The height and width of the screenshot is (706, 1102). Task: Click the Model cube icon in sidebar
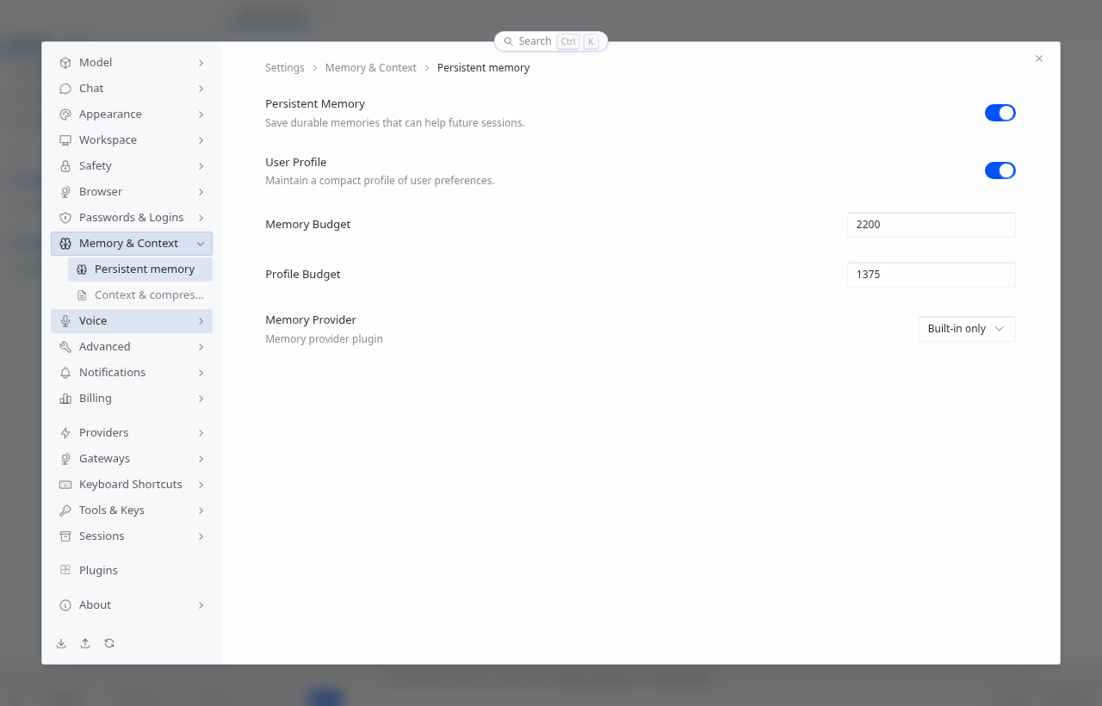(65, 63)
